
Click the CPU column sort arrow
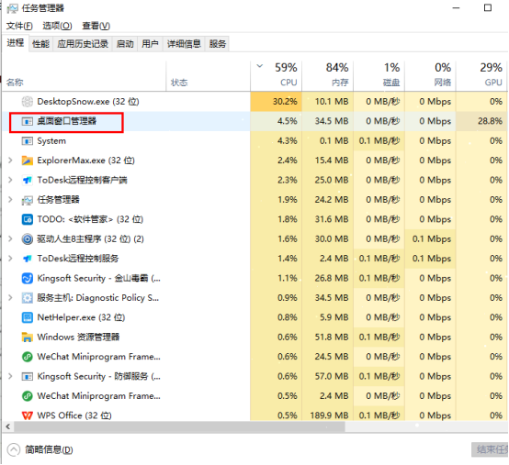pos(260,66)
